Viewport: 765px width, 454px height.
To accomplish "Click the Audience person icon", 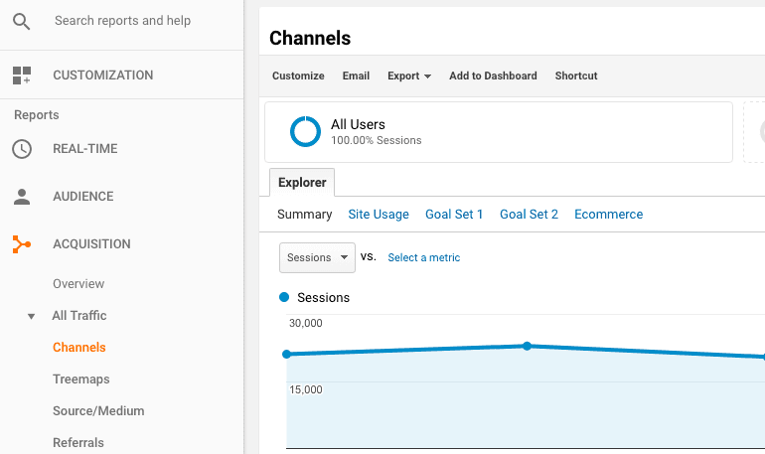I will [x=22, y=197].
